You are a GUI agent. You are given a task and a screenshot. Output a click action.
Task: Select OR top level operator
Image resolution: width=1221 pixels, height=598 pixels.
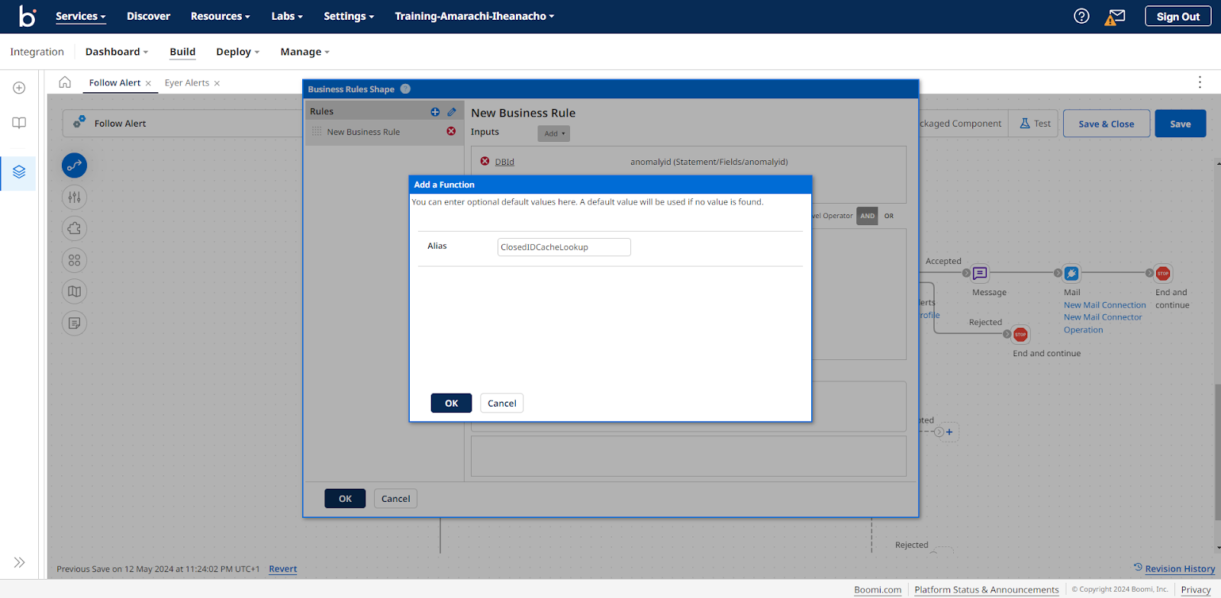[889, 216]
